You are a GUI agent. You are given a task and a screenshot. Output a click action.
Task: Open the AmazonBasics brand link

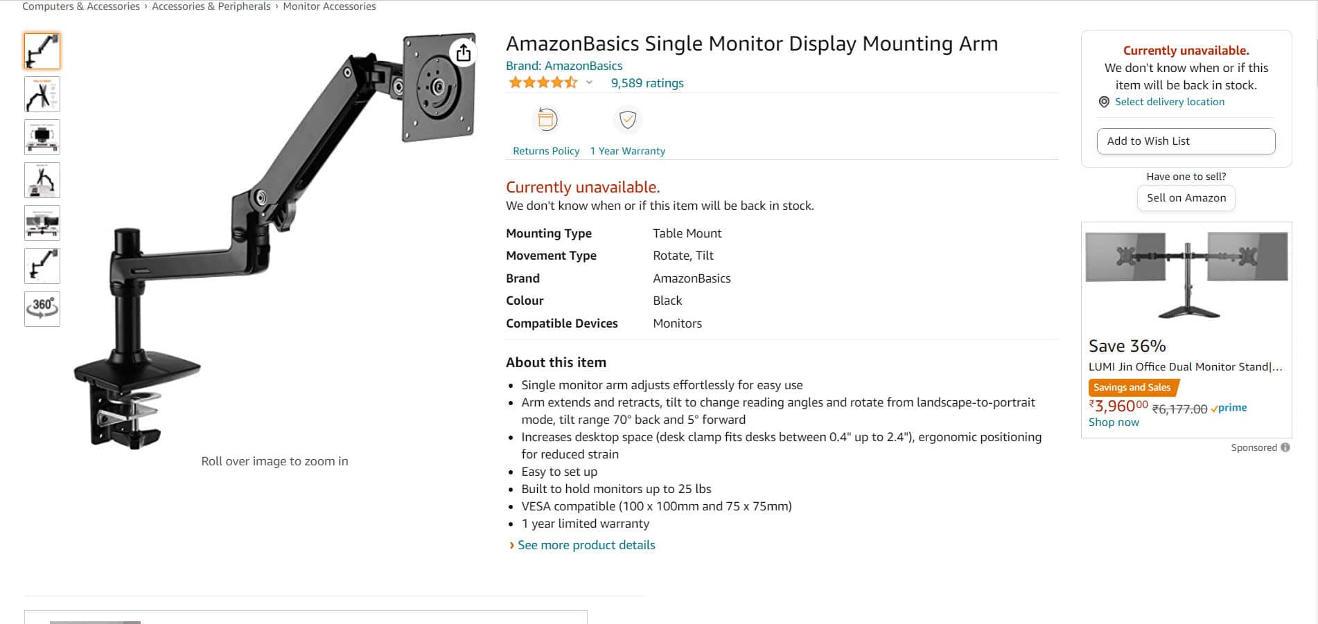pyautogui.click(x=583, y=65)
